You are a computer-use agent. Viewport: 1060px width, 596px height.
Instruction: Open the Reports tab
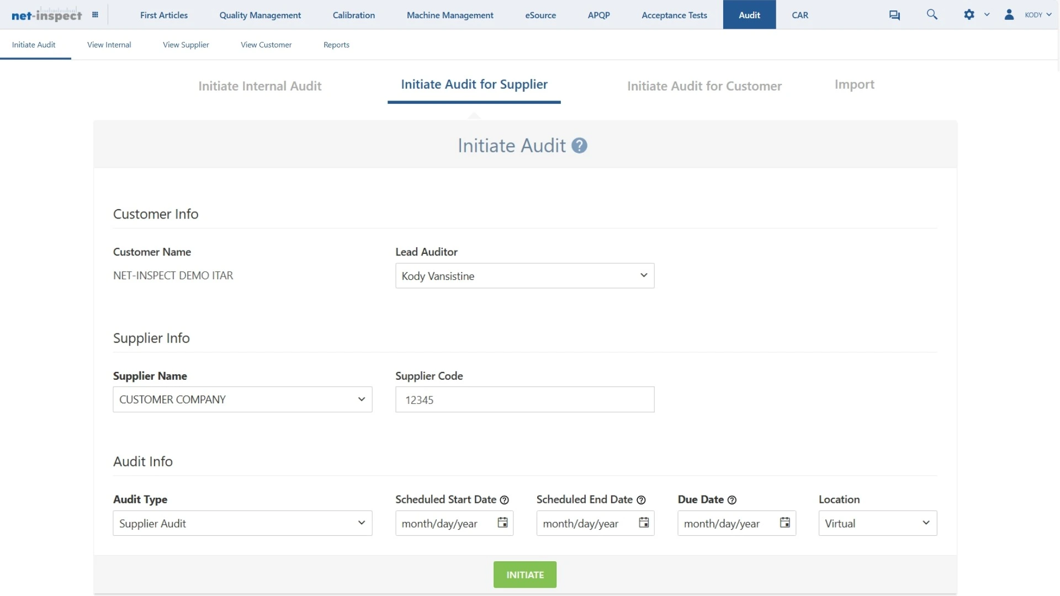[336, 45]
